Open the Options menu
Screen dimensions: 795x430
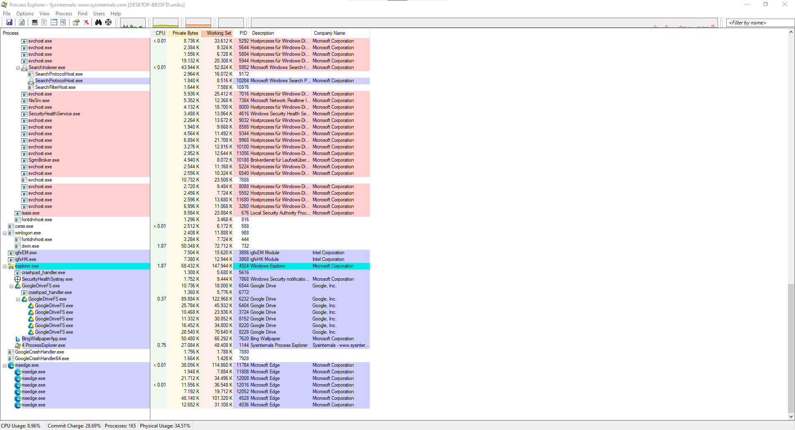25,14
